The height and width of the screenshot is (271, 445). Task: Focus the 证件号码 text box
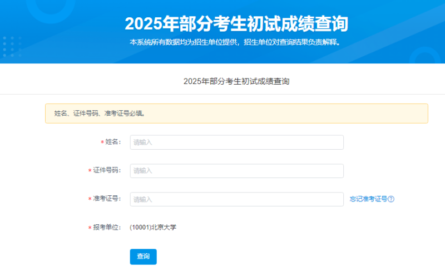tap(236, 171)
